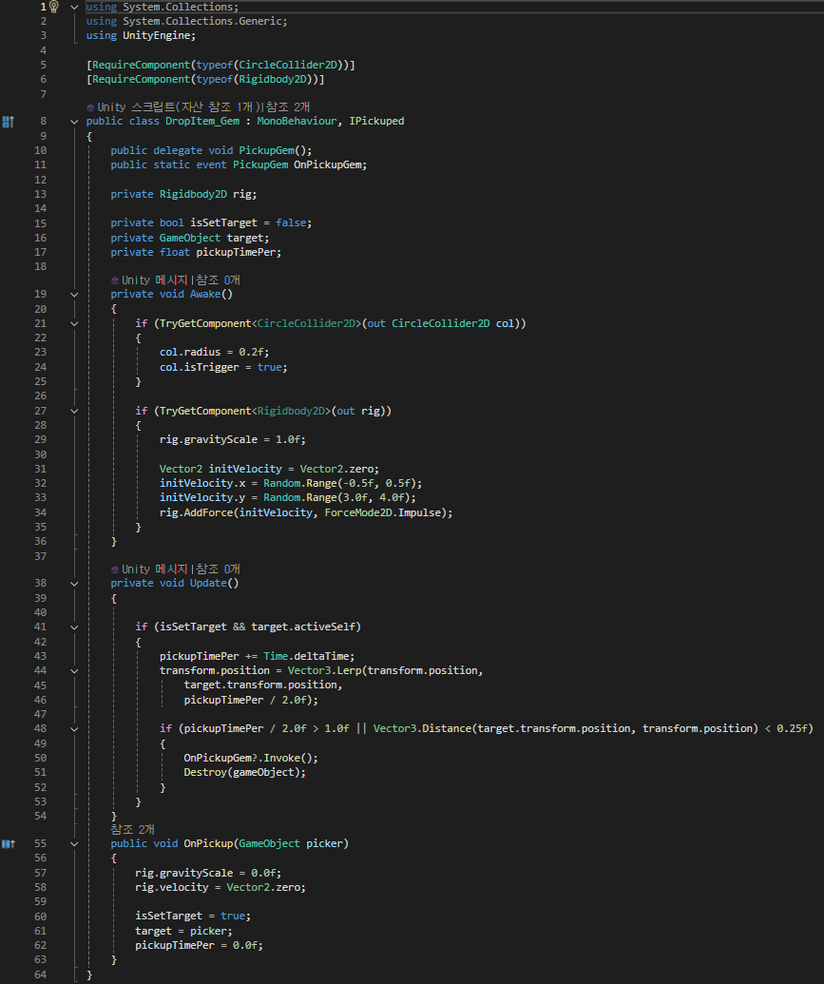
Task: Click the Unity icon before 'Unity 스크립트' CodeLens
Action: tap(90, 108)
